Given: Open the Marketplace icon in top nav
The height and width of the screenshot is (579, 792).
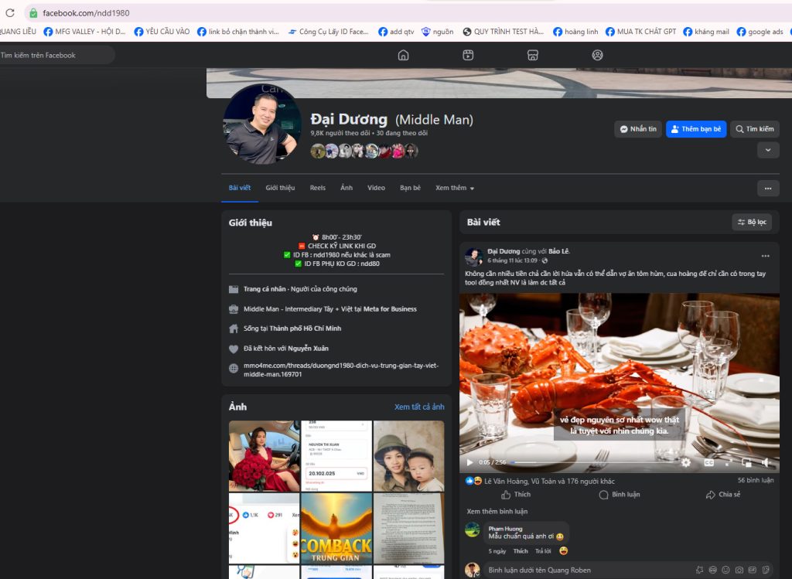Looking at the screenshot, I should click(532, 55).
